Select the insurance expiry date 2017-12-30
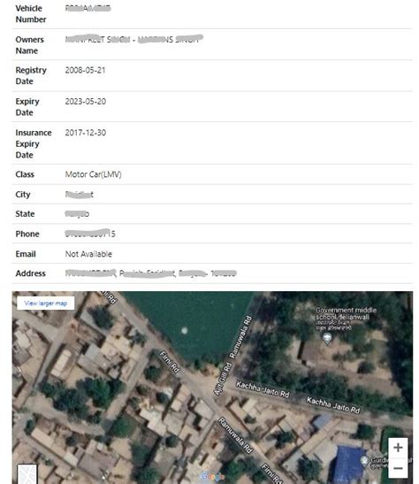Screen dimensions: 419x484 click(x=86, y=133)
